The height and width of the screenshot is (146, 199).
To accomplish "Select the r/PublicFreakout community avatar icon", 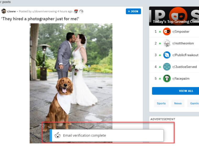I will tap(167, 55).
